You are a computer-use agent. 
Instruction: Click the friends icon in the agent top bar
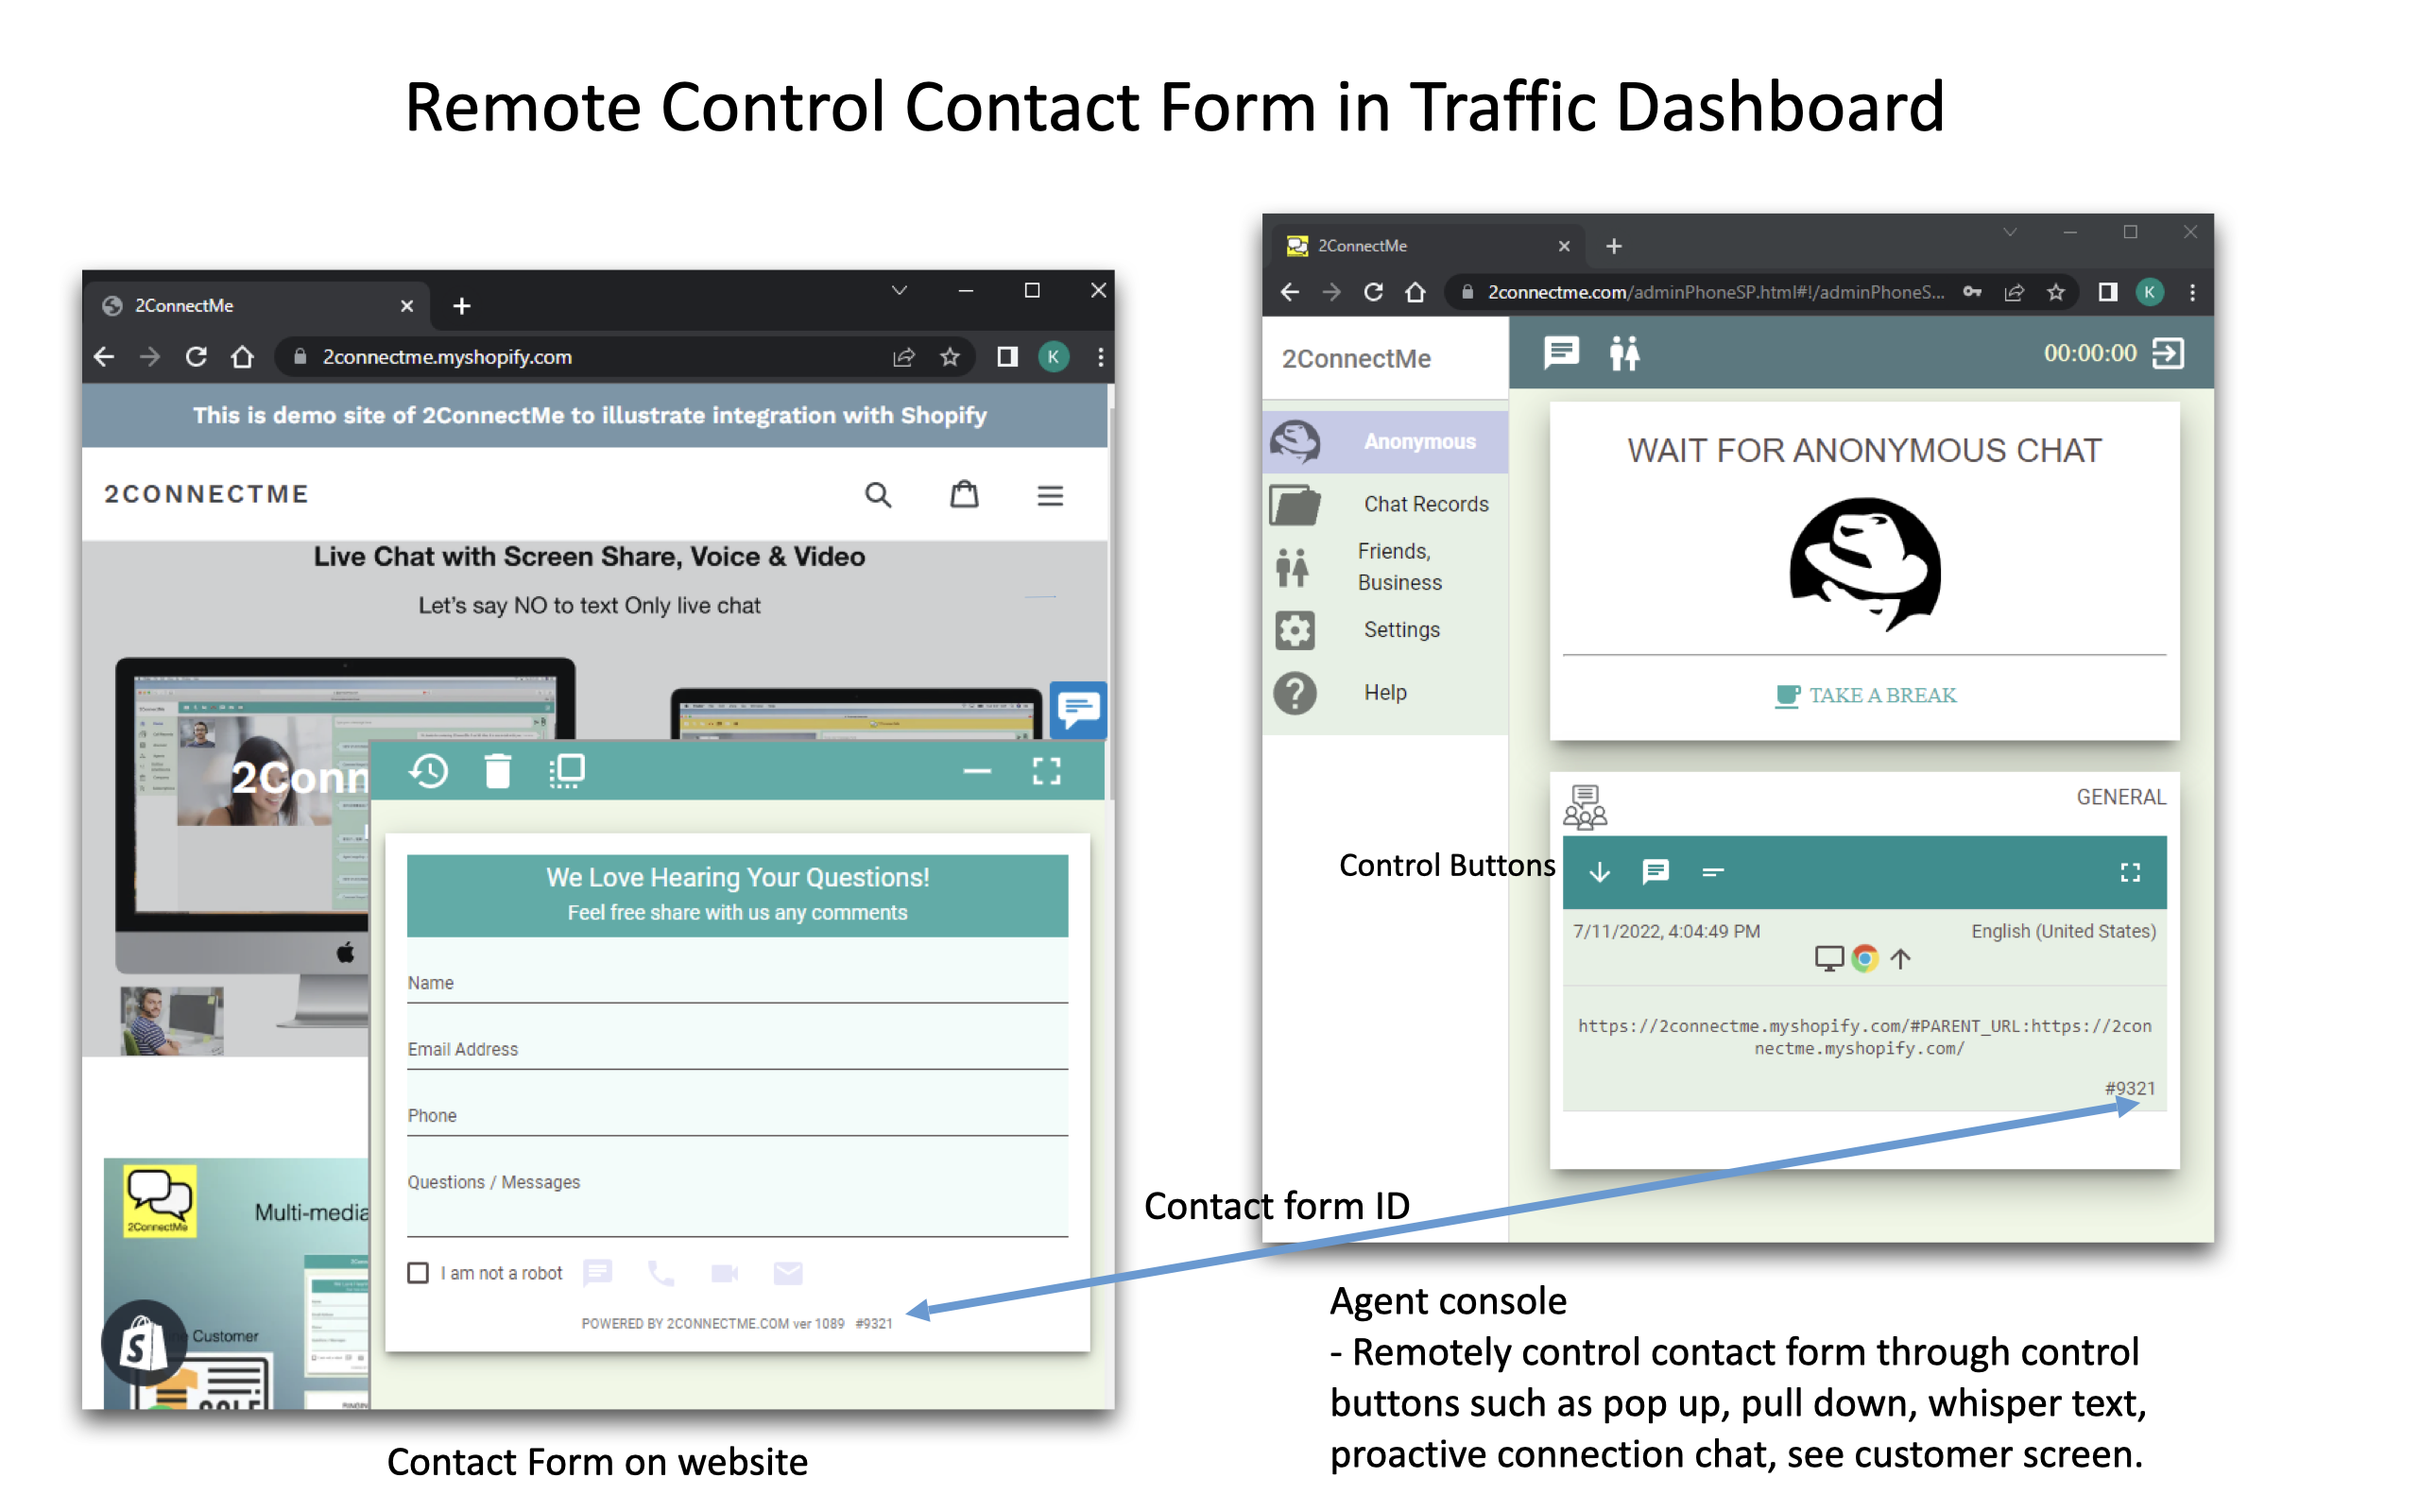[x=1624, y=353]
